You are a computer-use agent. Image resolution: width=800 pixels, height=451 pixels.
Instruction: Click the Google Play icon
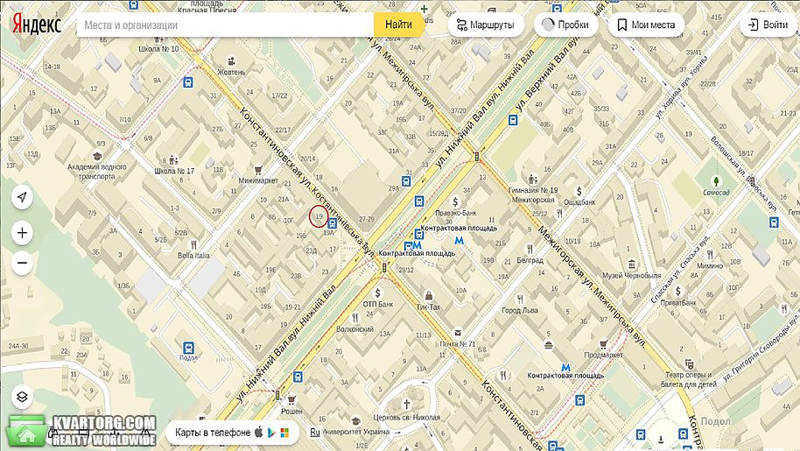click(271, 433)
